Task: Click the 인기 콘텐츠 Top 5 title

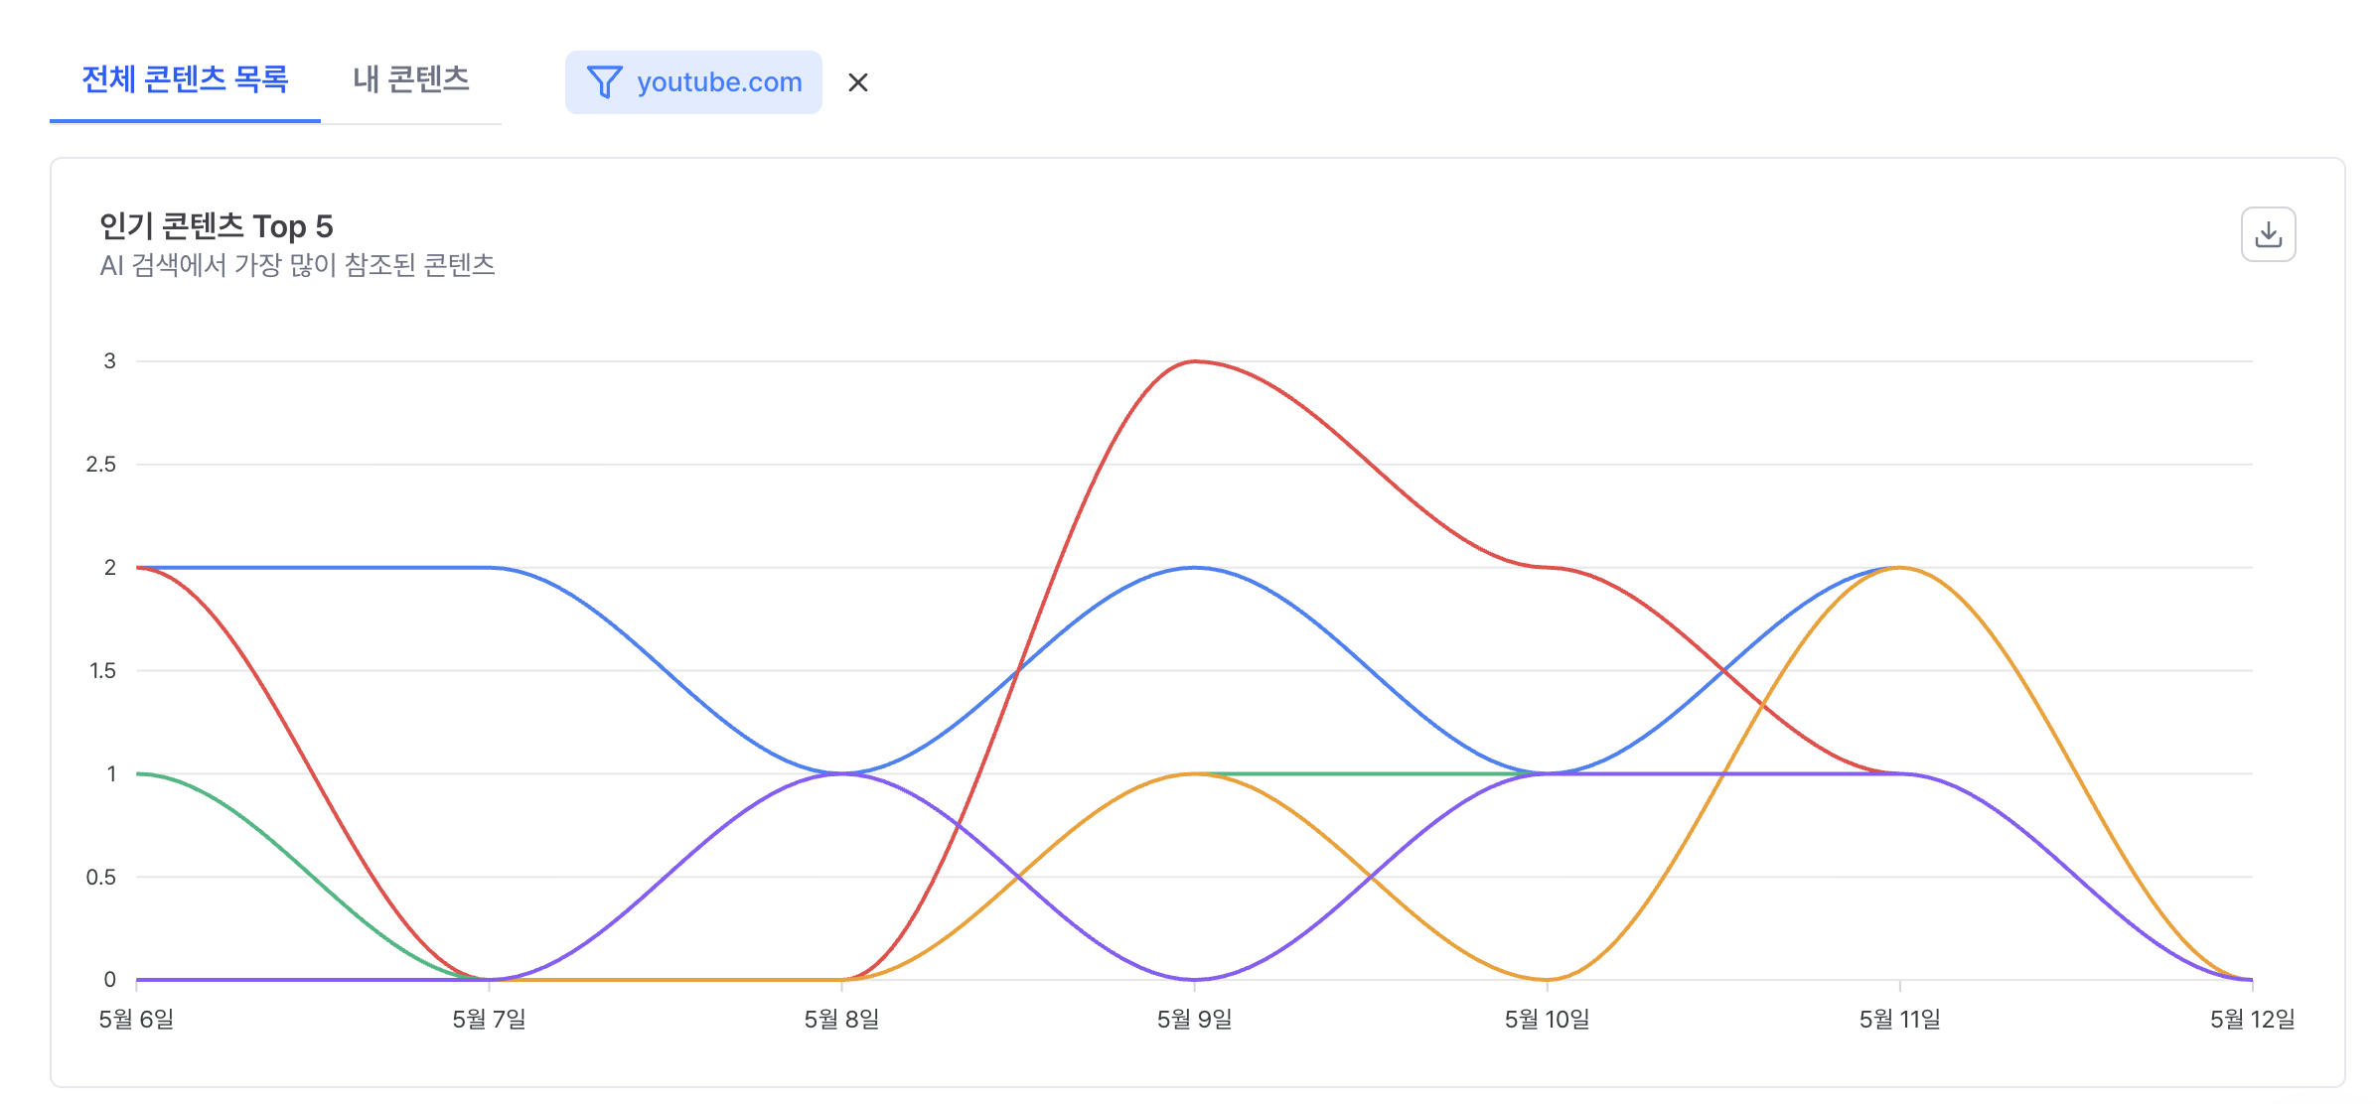Action: point(216,226)
